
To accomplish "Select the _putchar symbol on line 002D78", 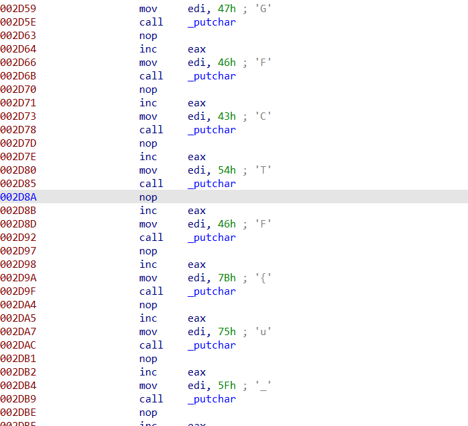I will pyautogui.click(x=211, y=130).
